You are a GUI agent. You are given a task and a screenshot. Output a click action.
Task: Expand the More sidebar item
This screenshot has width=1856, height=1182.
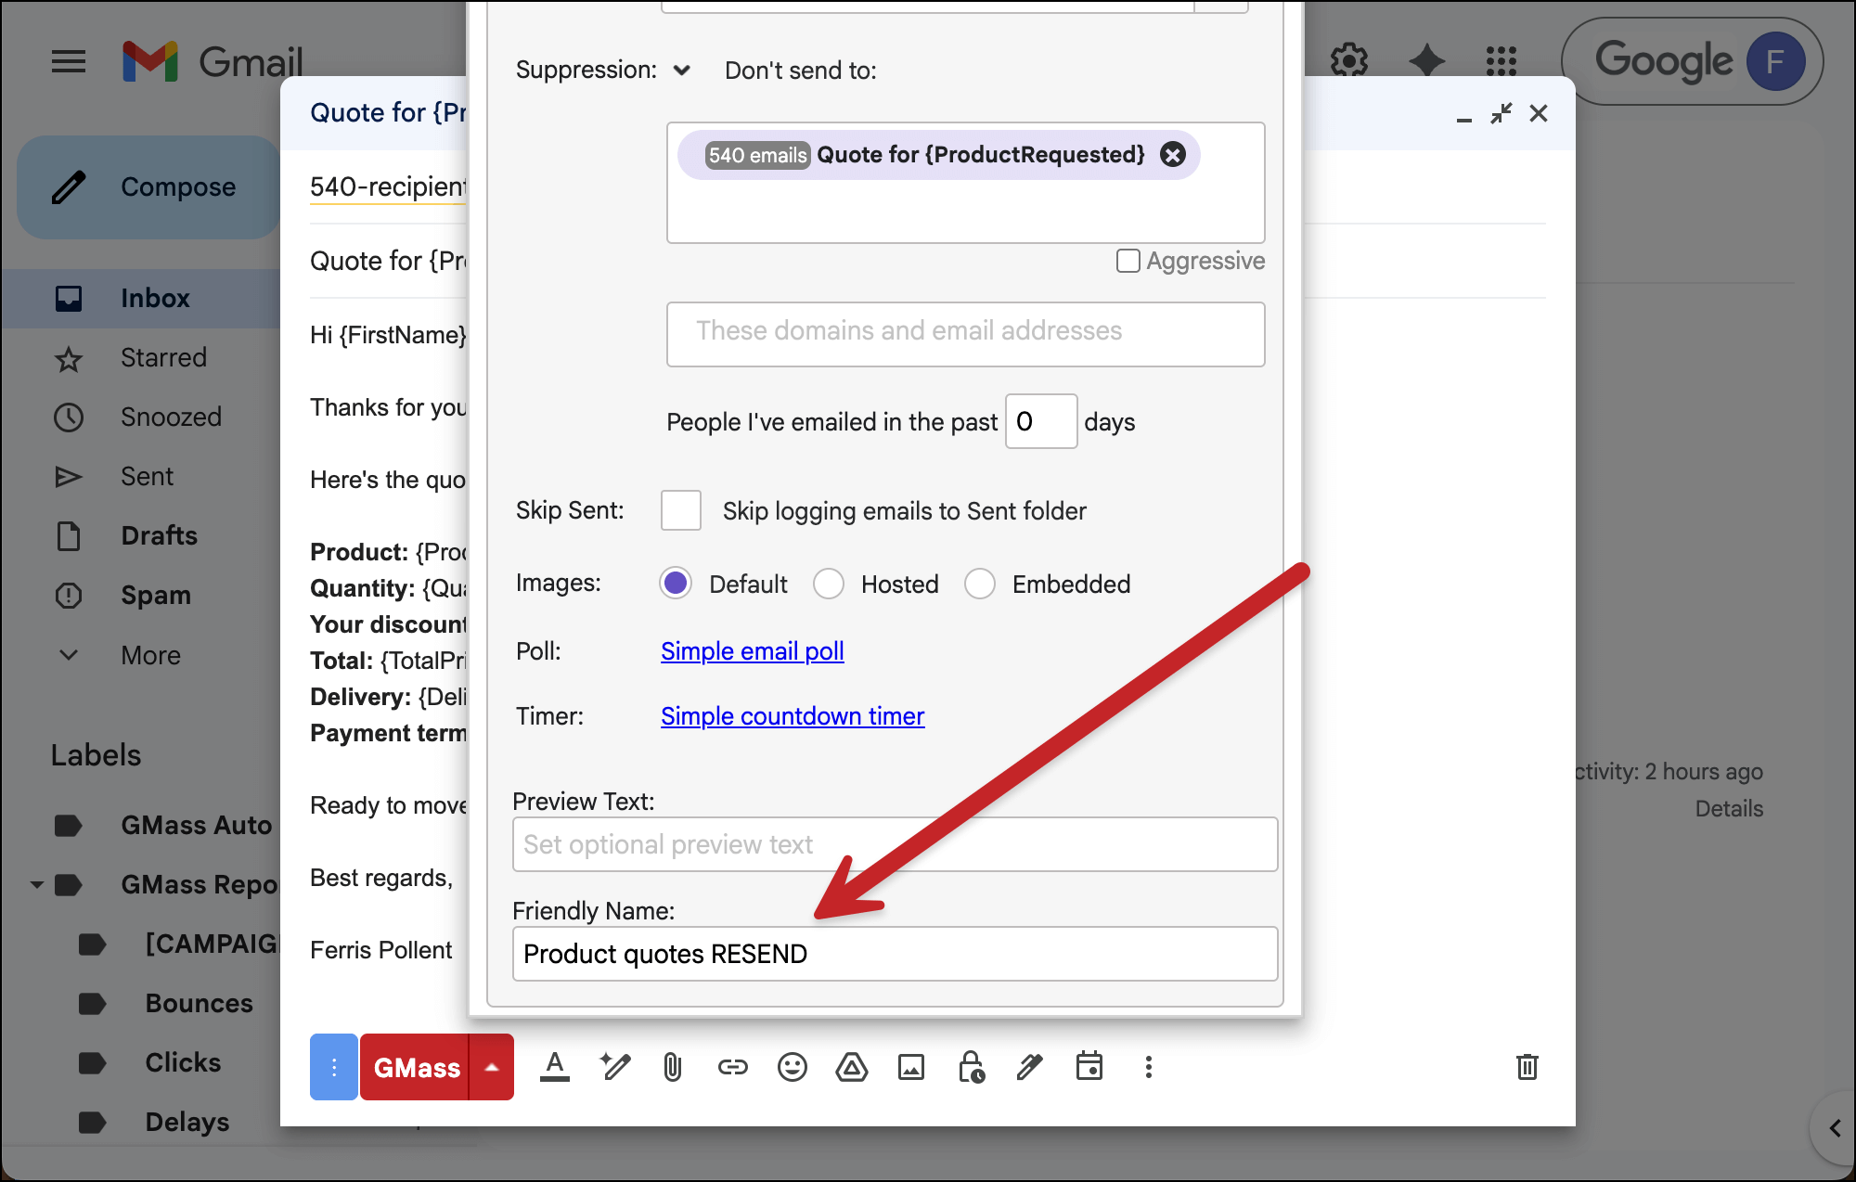click(150, 655)
